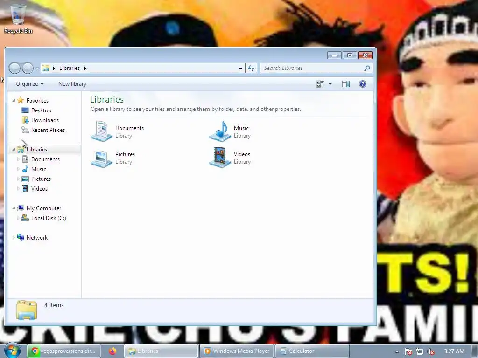This screenshot has height=358, width=478.
Task: Select Videos in the navigation tree
Action: click(x=39, y=189)
